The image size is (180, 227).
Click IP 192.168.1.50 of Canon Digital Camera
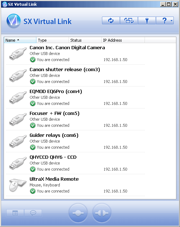click(x=115, y=60)
